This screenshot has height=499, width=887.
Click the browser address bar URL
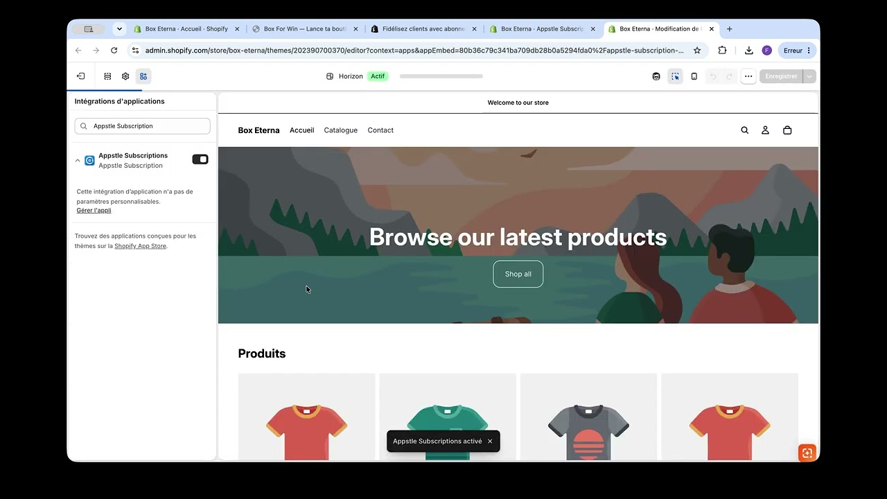click(x=414, y=51)
